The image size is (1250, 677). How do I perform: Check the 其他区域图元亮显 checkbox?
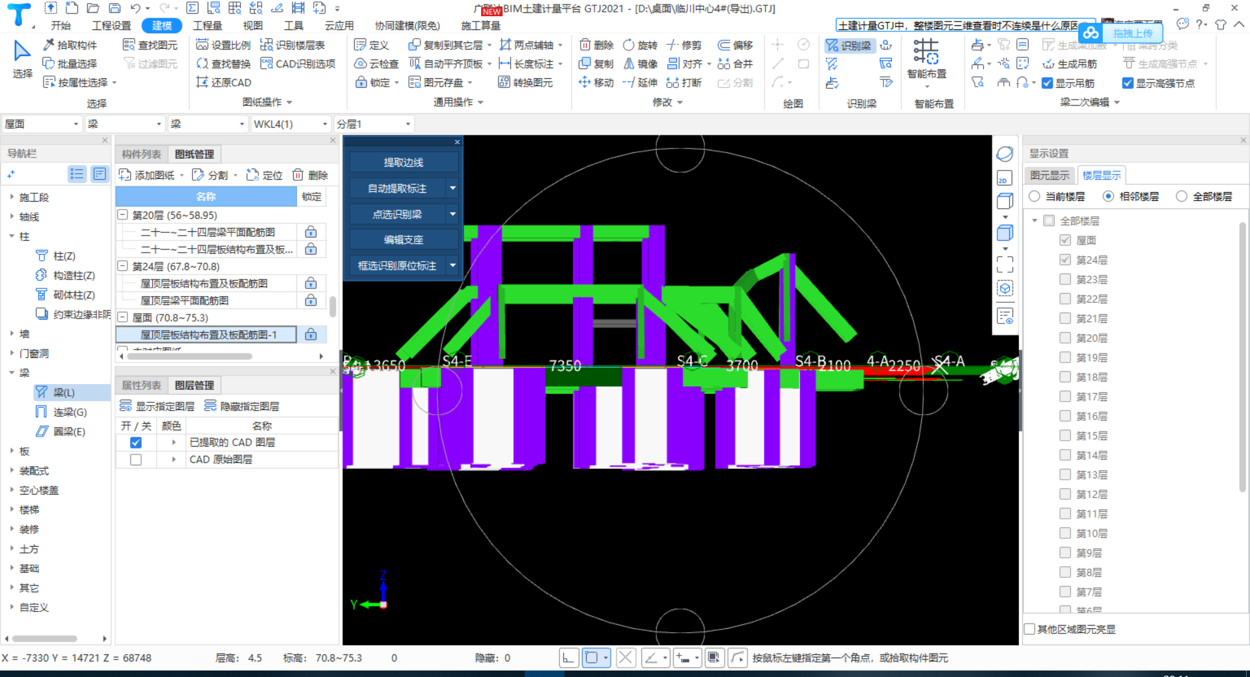1030,629
